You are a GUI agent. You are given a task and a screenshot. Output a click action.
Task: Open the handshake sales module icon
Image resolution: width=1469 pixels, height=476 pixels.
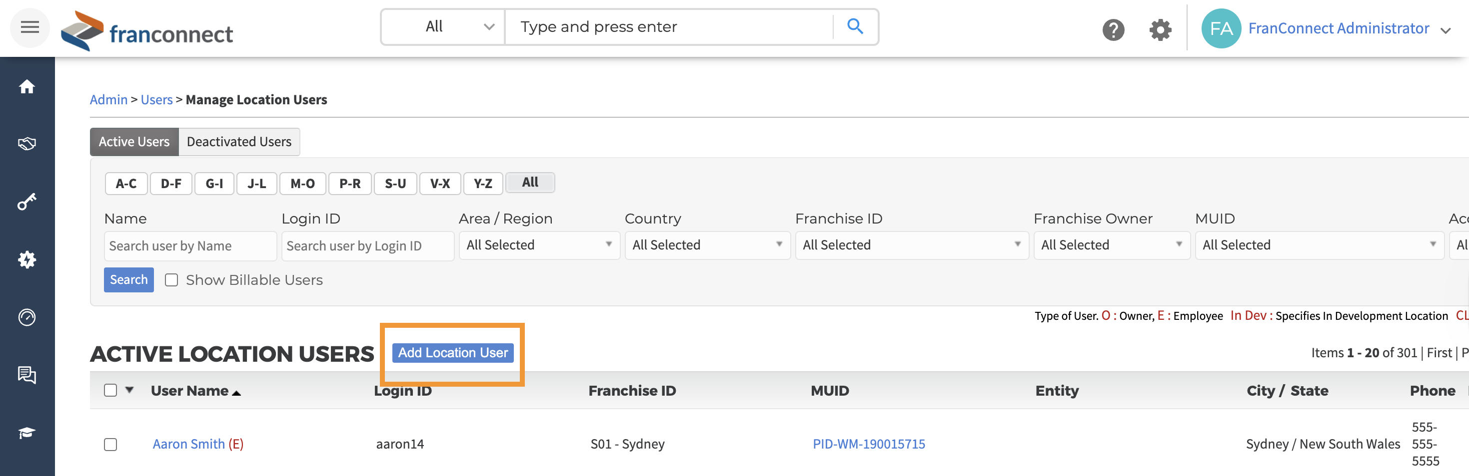pos(27,144)
